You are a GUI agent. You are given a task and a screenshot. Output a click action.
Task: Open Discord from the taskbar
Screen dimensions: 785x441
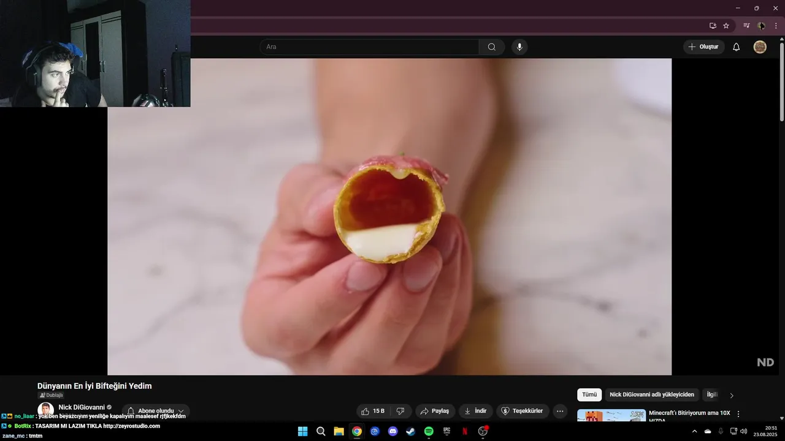click(393, 431)
